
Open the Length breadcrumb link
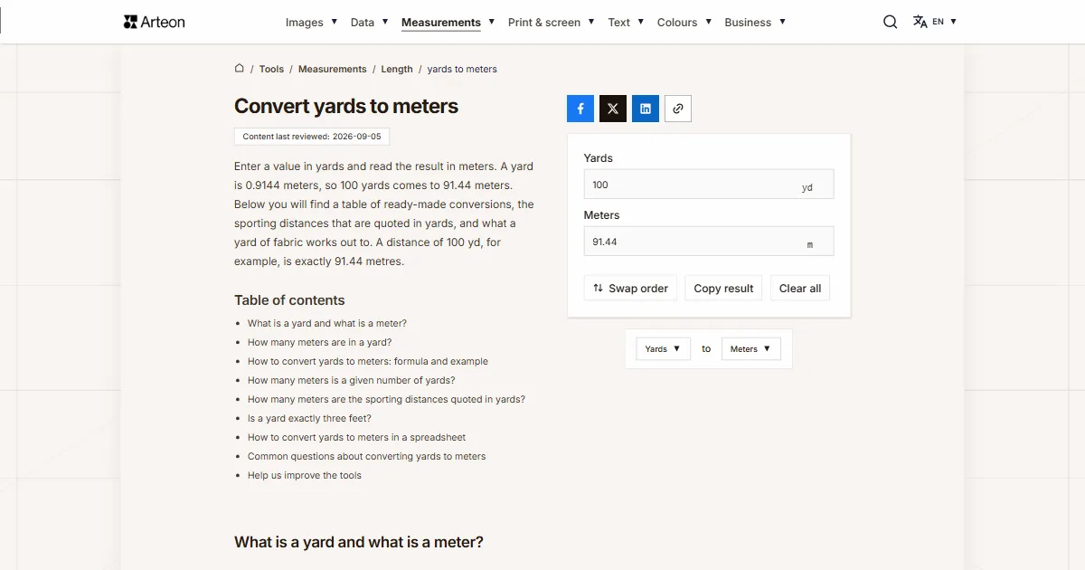pyautogui.click(x=397, y=69)
